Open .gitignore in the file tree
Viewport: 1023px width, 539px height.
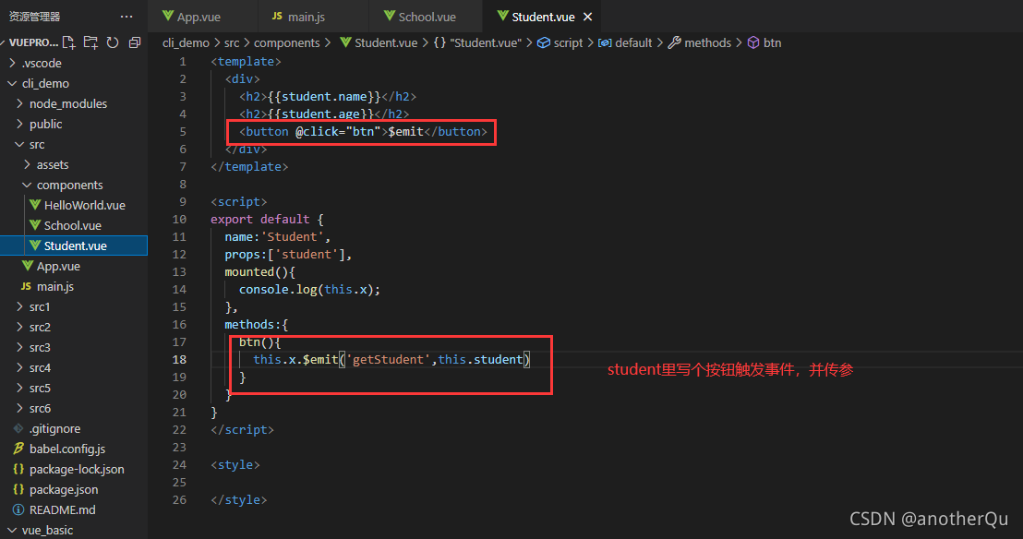click(74, 428)
